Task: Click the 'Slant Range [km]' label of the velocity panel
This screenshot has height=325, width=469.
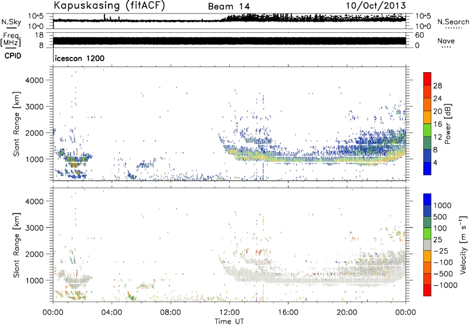Action: tap(16, 245)
